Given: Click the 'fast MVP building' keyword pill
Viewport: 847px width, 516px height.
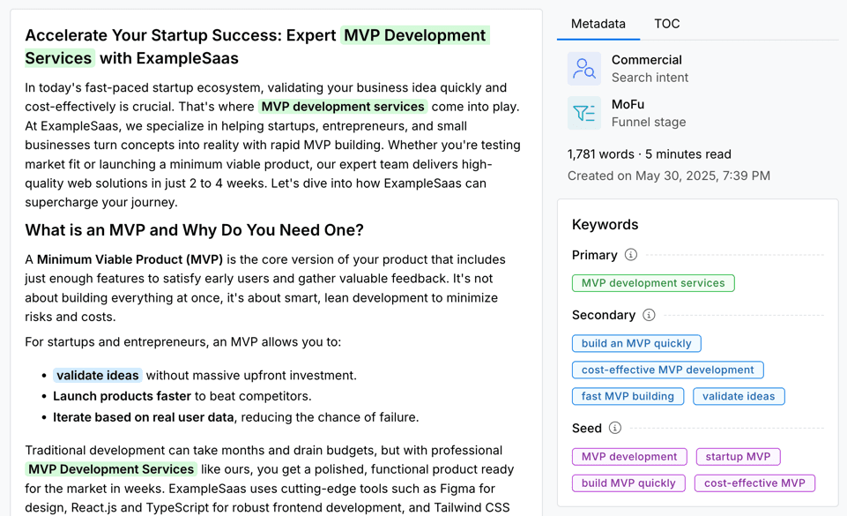Looking at the screenshot, I should (x=628, y=396).
